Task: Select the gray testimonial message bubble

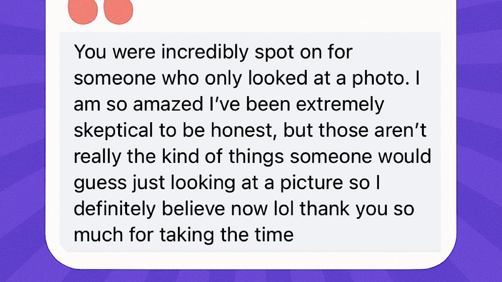Action: coord(250,142)
